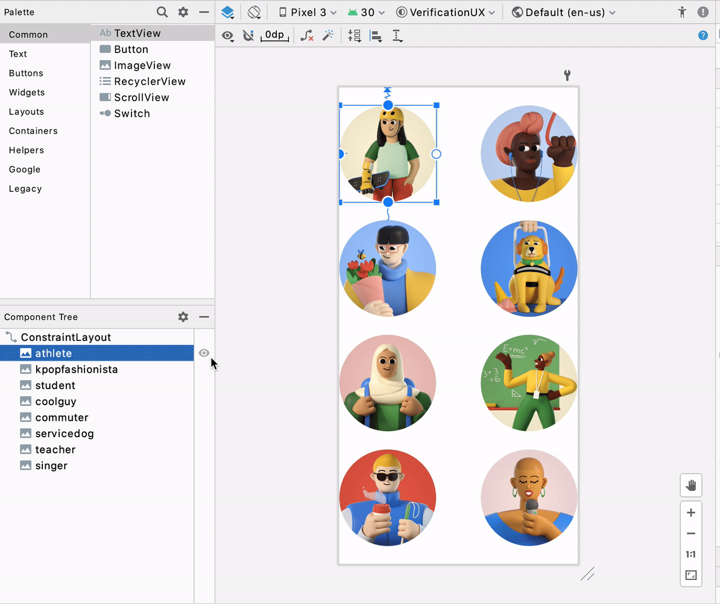720x604 pixels.
Task: Check layout for accessibility issues icon
Action: [x=681, y=11]
